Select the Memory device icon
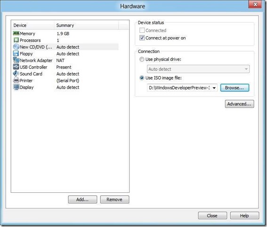 point(16,33)
